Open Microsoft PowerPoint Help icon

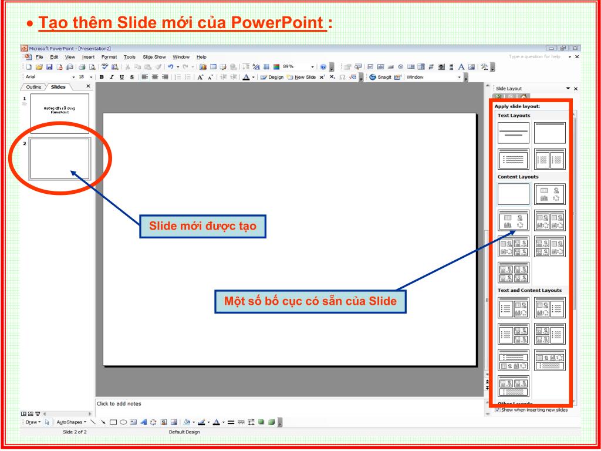(x=323, y=67)
